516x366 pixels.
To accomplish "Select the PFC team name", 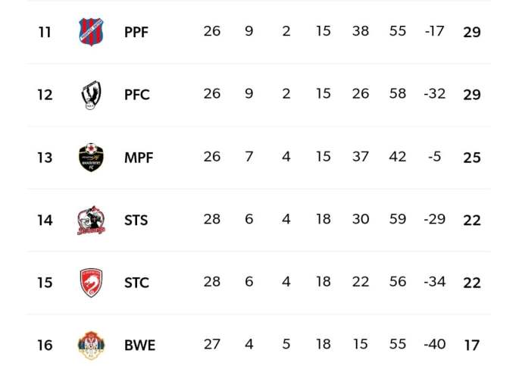I will (137, 95).
